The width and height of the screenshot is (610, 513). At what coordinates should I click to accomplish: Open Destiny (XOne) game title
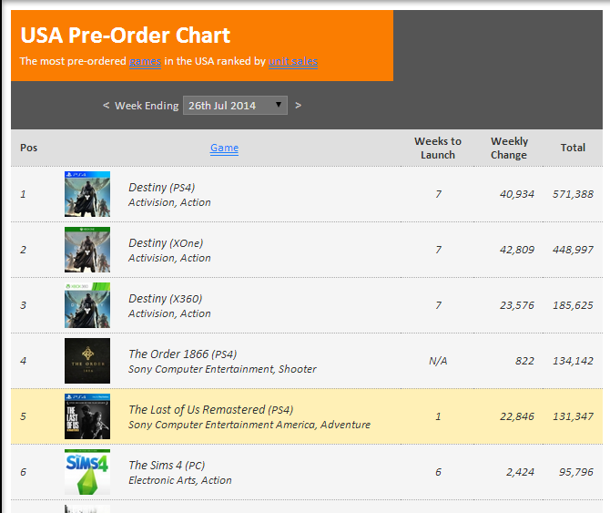[166, 243]
